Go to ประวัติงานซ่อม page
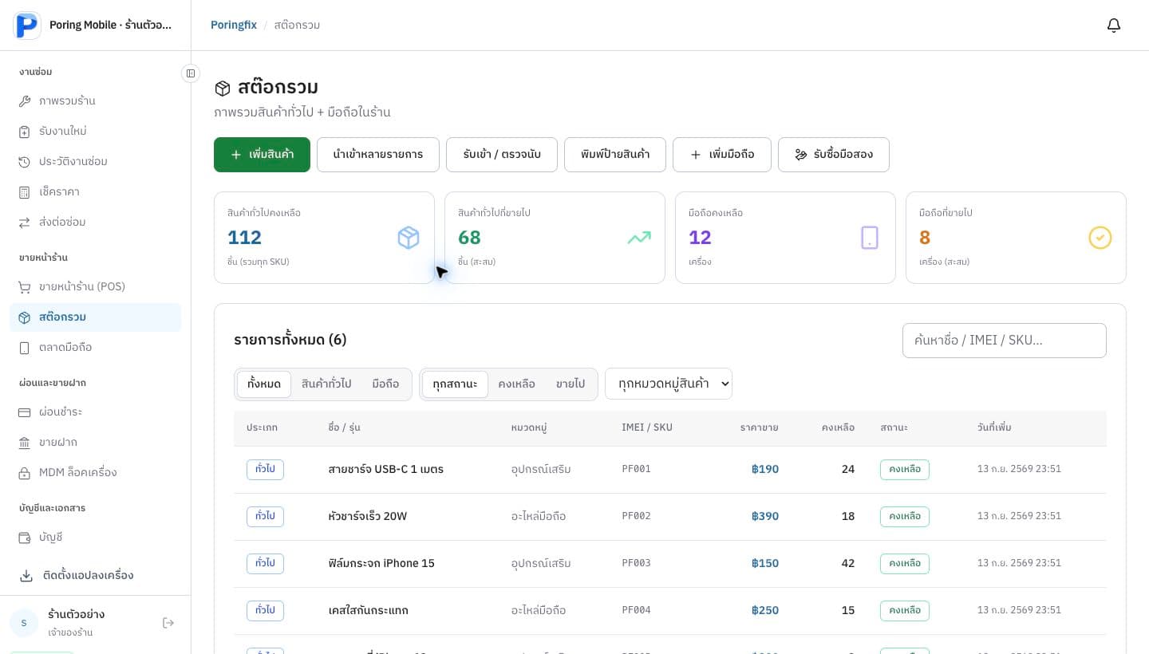This screenshot has width=1149, height=654. [x=96, y=162]
